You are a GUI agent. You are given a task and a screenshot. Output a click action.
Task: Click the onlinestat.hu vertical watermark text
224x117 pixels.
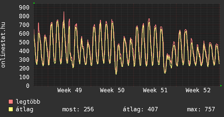point(3,45)
